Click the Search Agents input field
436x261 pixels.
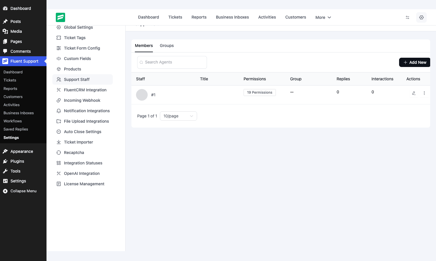point(172,62)
